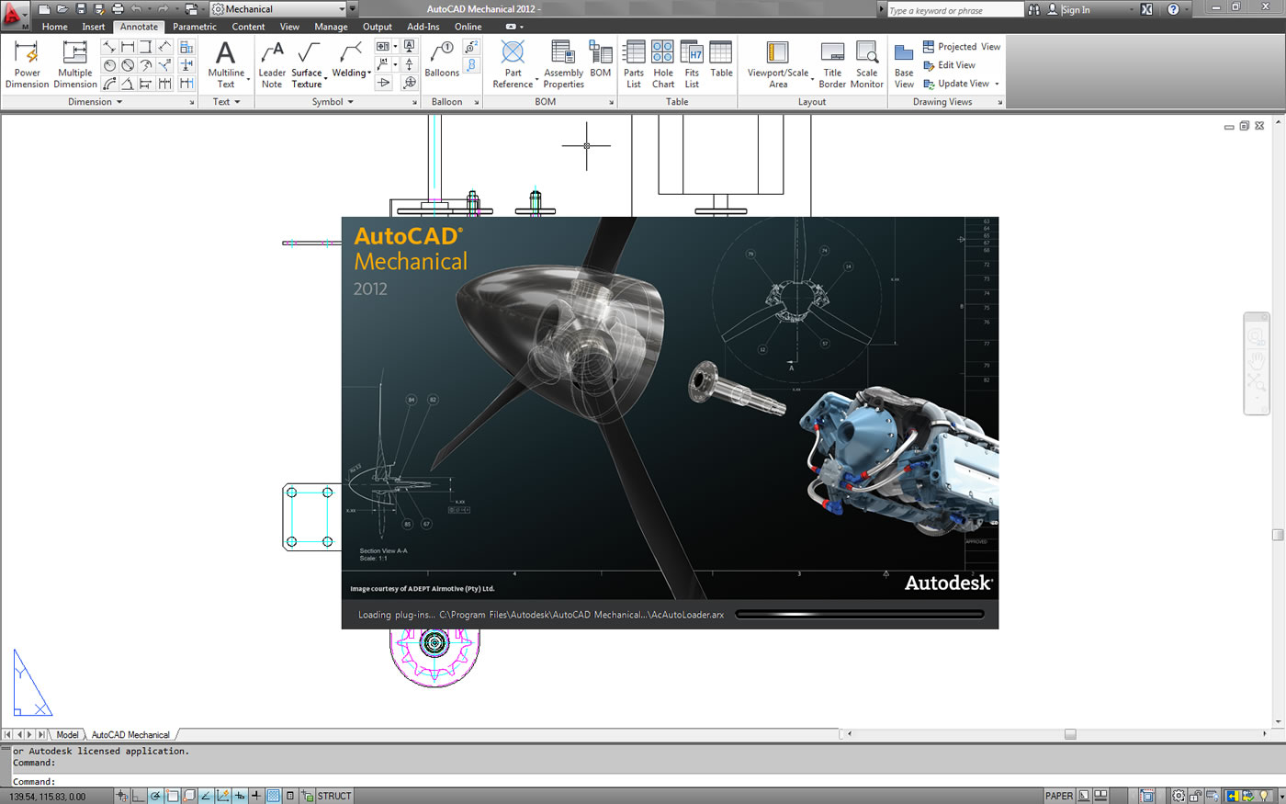Select the Model layout tab
This screenshot has height=804, width=1286.
(67, 735)
